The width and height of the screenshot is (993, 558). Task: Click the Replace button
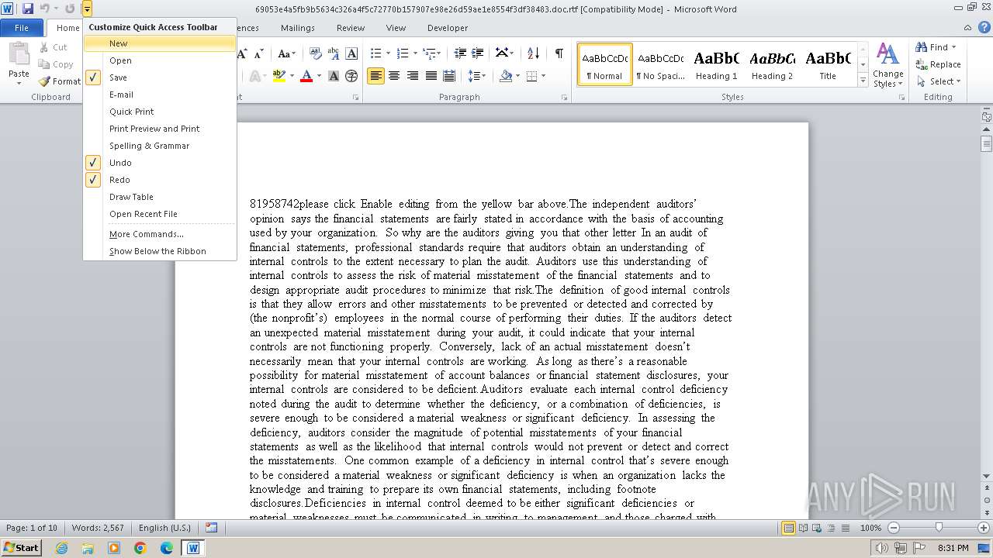click(x=939, y=64)
